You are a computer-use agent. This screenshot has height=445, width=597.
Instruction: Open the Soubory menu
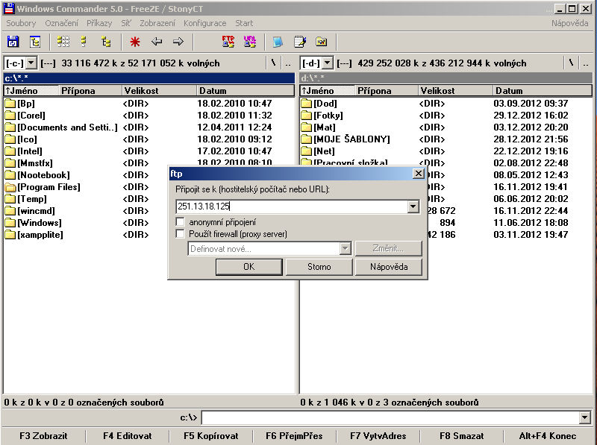point(21,23)
